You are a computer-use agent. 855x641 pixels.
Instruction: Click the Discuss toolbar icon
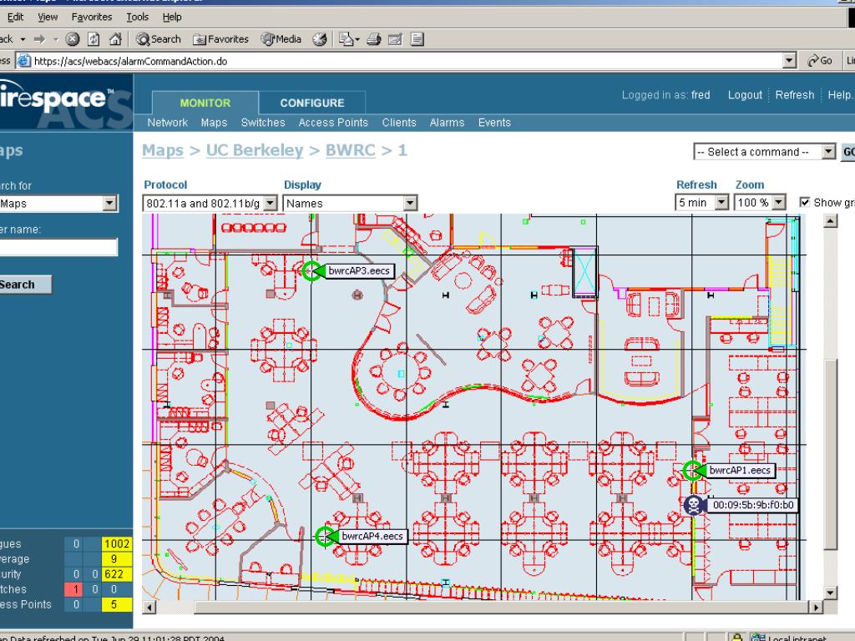(x=417, y=39)
